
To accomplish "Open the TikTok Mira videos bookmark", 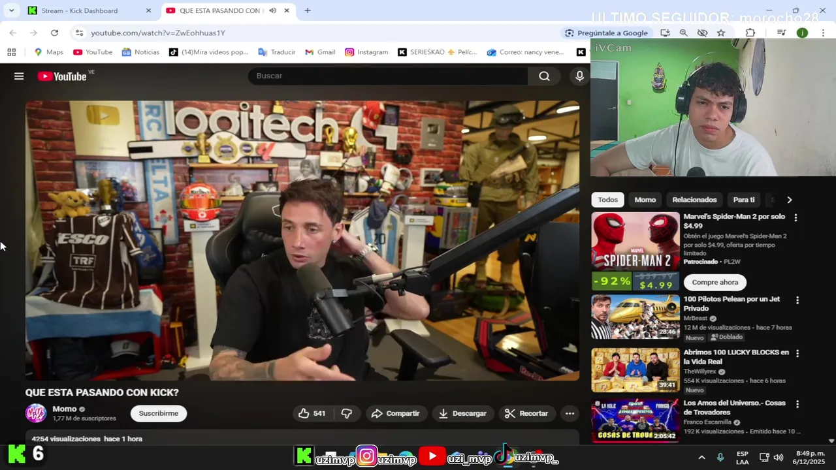I will pyautogui.click(x=209, y=52).
